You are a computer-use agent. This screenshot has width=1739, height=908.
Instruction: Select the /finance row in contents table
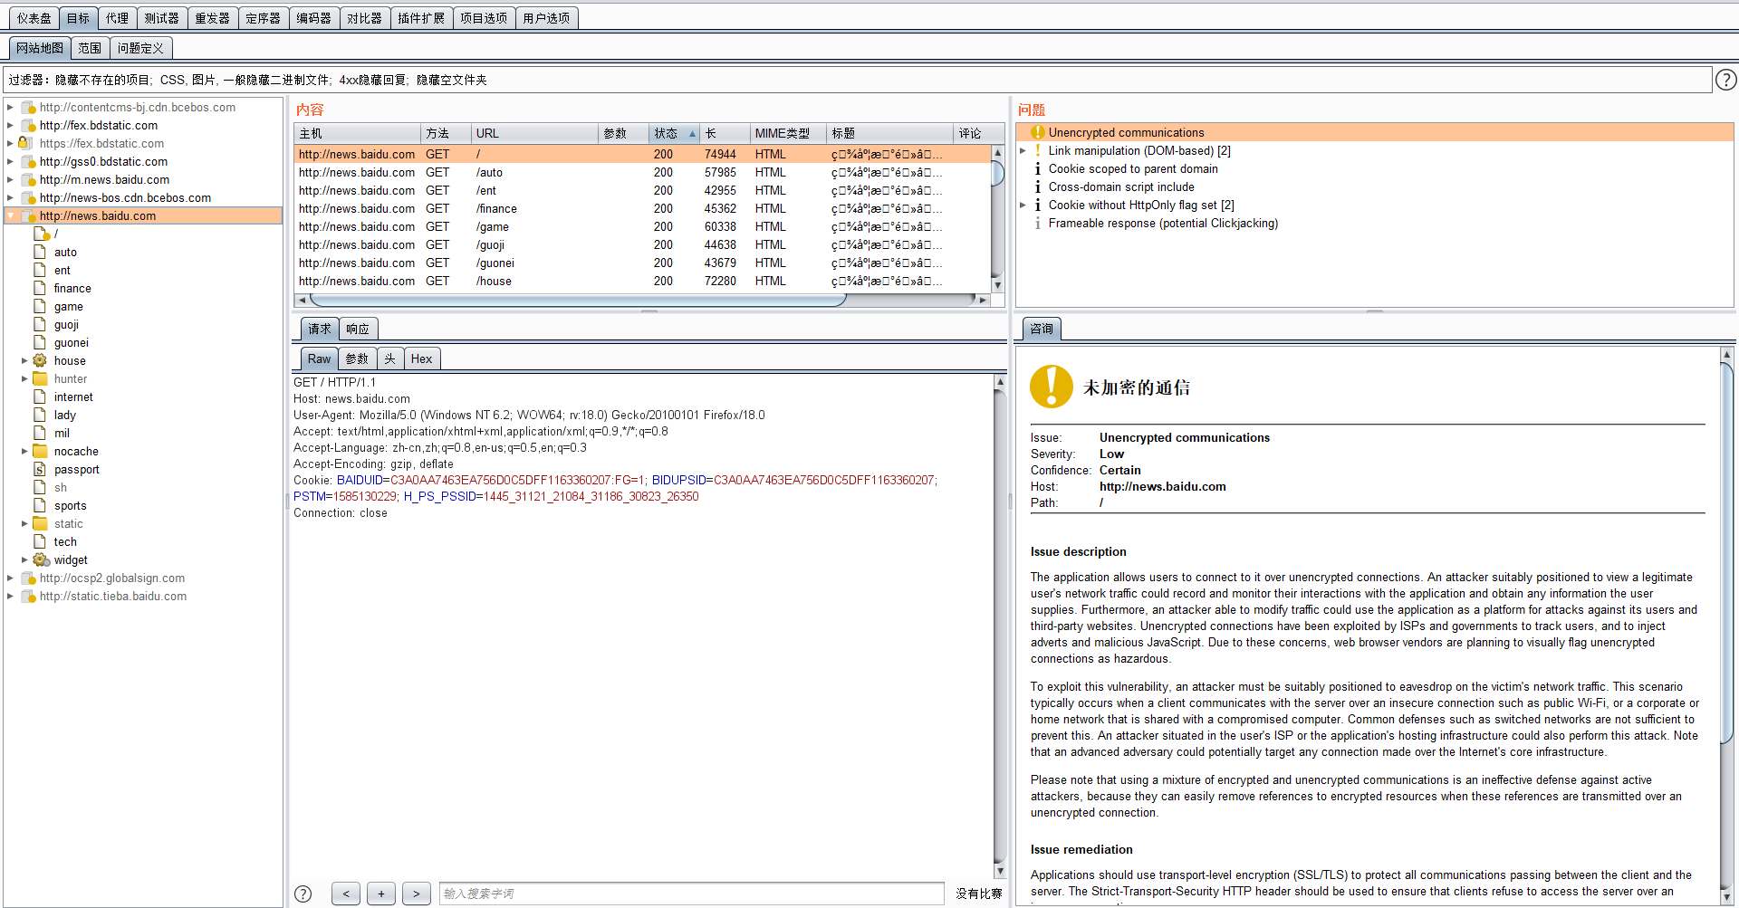642,208
